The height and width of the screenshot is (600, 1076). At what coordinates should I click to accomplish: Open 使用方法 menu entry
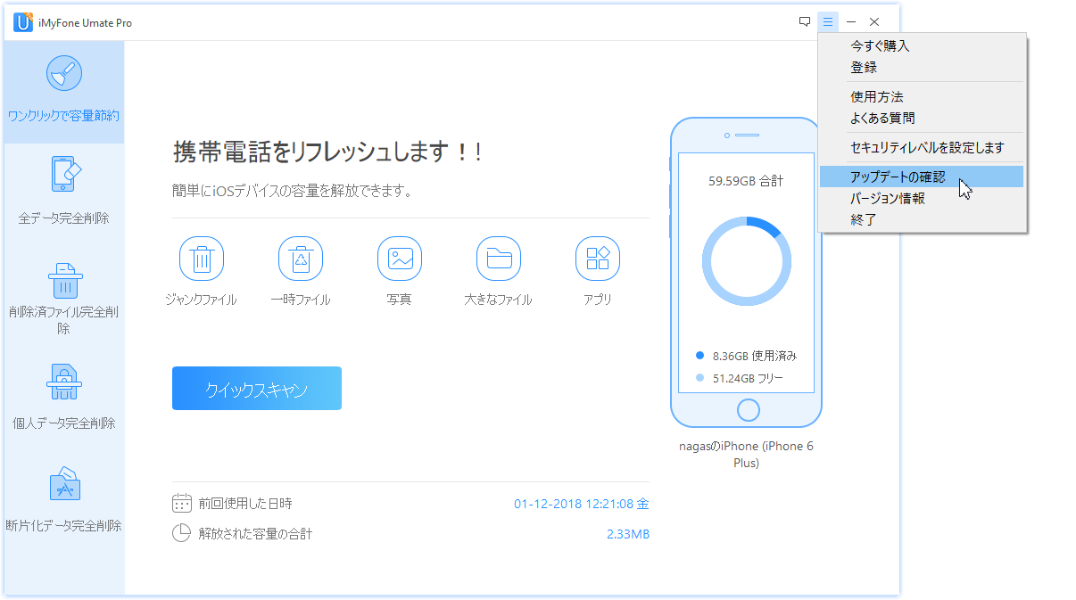(x=922, y=97)
